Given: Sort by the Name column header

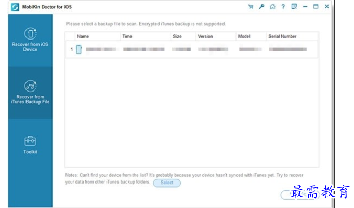Looking at the screenshot, I should (x=97, y=36).
